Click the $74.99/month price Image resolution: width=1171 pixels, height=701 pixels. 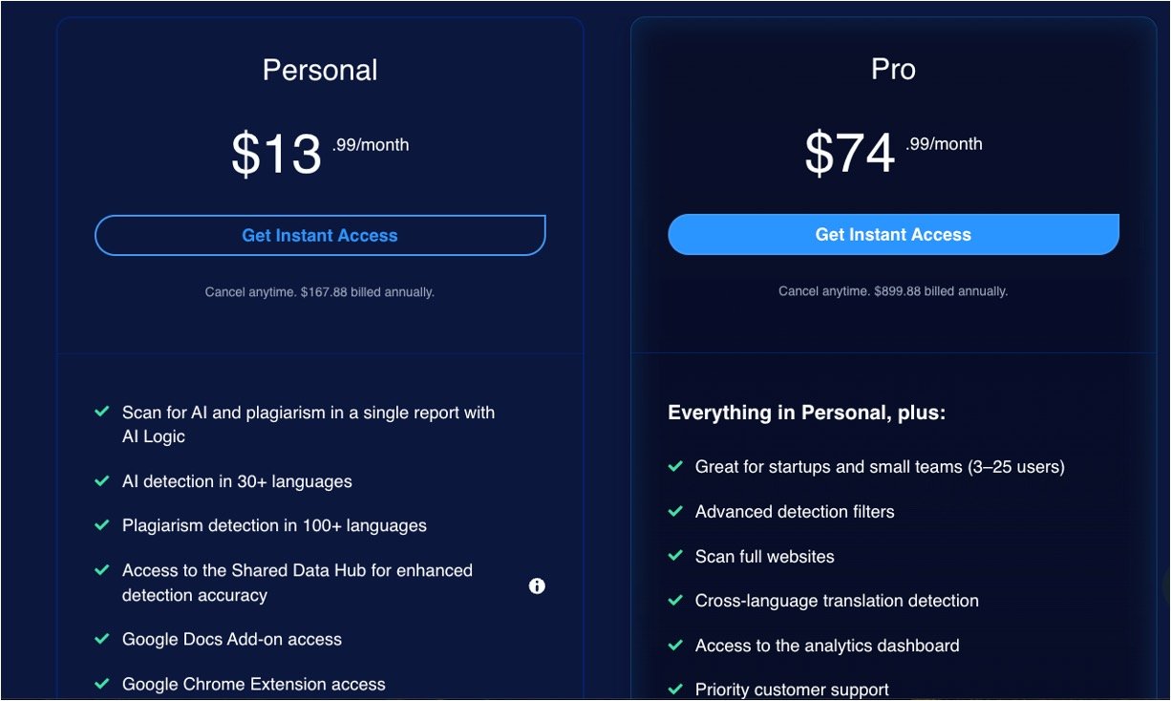coord(893,152)
